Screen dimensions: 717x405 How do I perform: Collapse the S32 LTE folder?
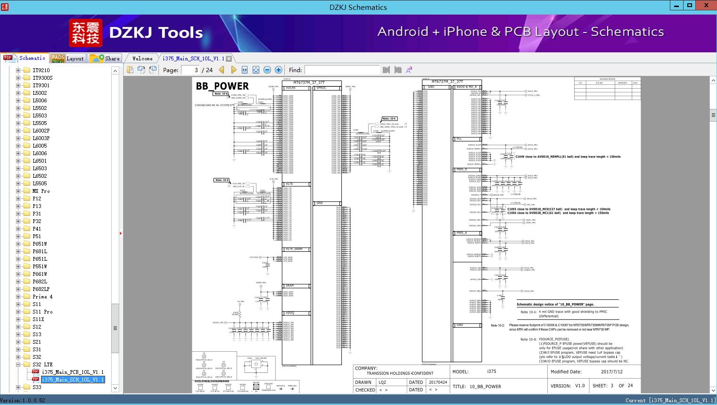(18, 364)
